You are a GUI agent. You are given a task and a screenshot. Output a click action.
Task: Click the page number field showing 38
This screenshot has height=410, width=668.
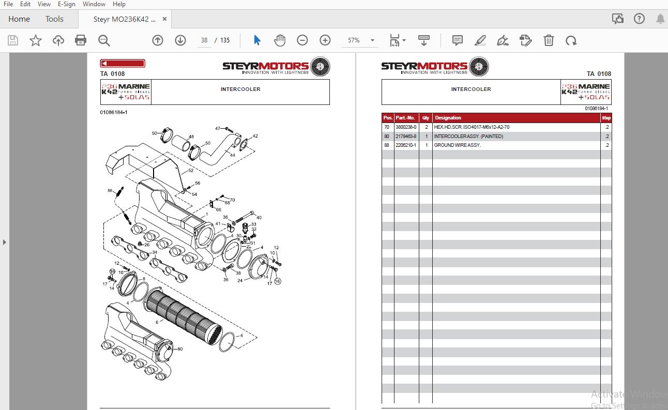204,40
